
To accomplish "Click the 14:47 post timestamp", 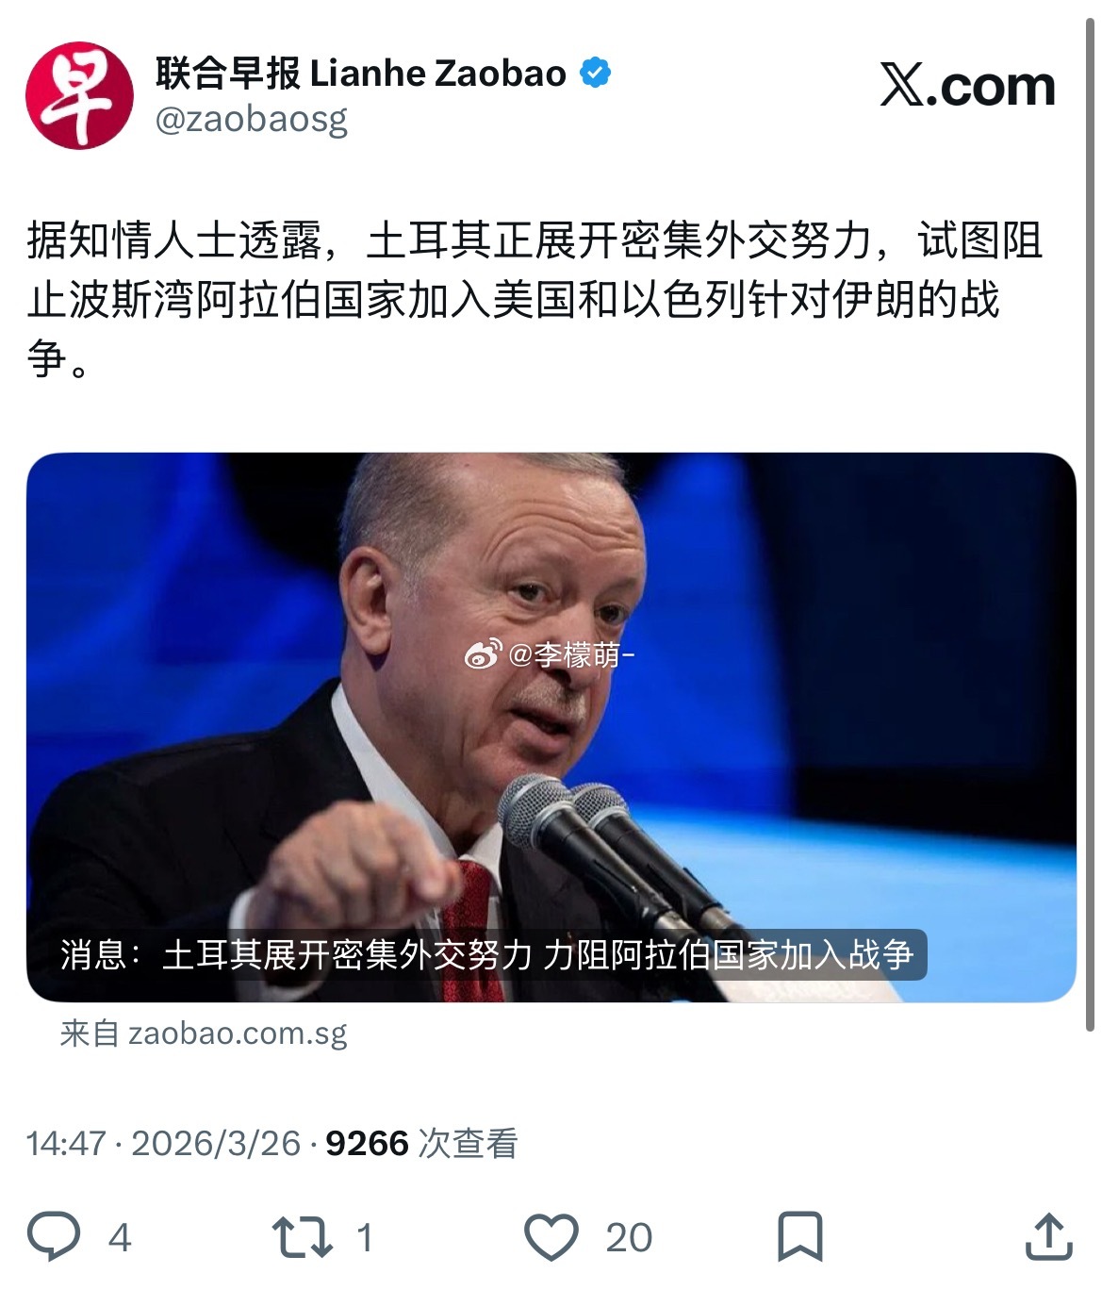I will click(66, 1144).
